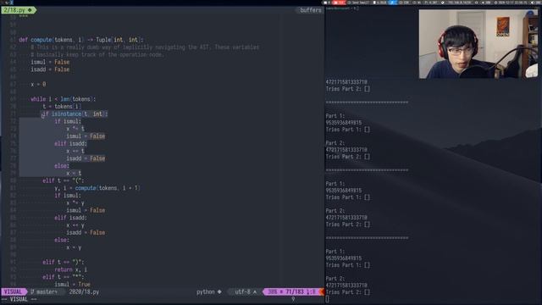Click the 'x += t' statement
This screenshot has width=542, height=305.
[x=75, y=151]
